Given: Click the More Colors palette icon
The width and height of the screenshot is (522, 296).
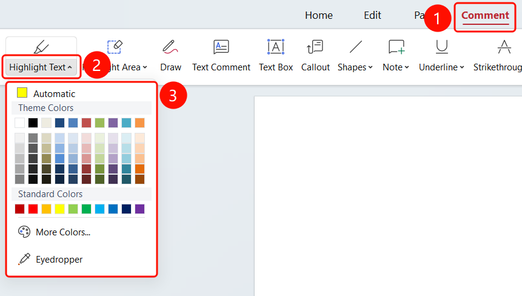Looking at the screenshot, I should (24, 232).
